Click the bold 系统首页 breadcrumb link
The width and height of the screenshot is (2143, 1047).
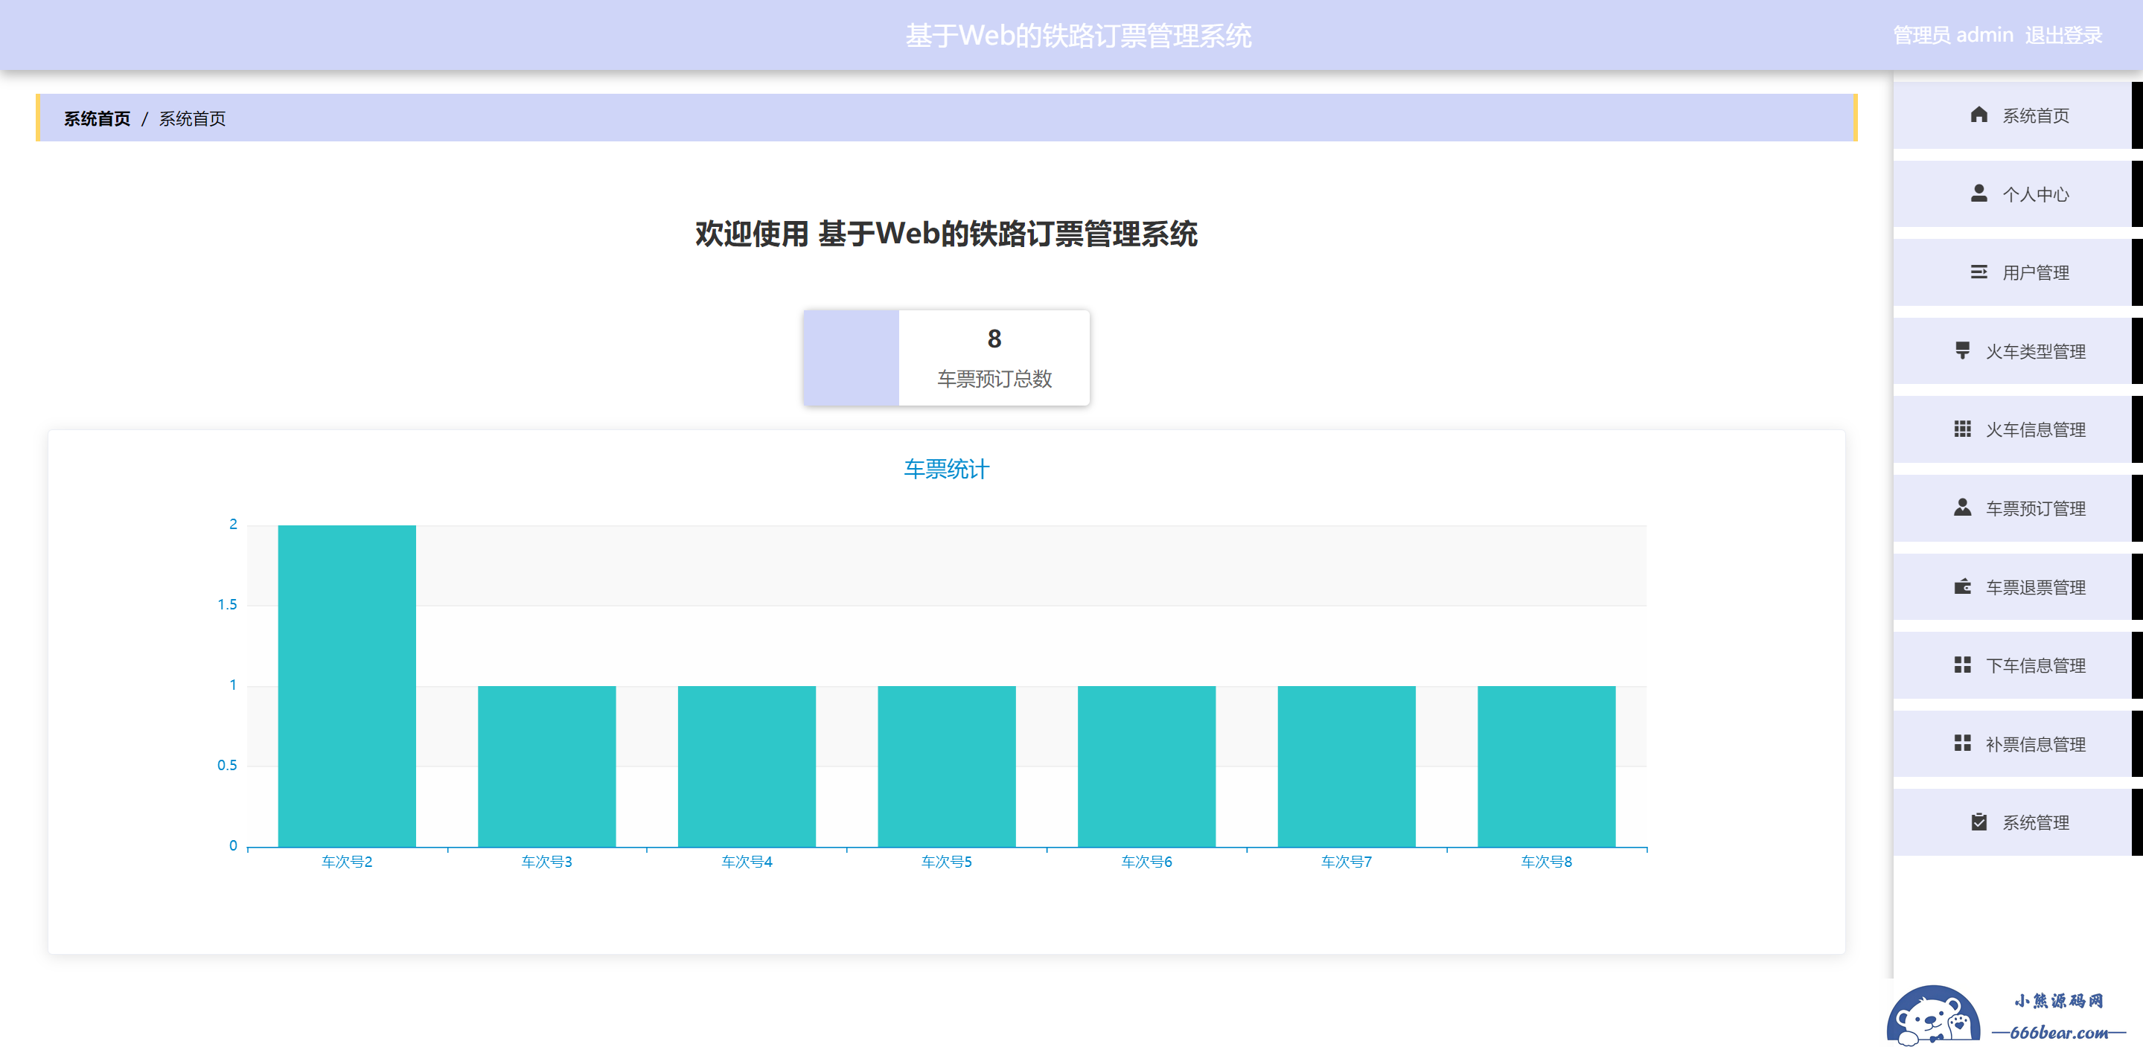[98, 119]
